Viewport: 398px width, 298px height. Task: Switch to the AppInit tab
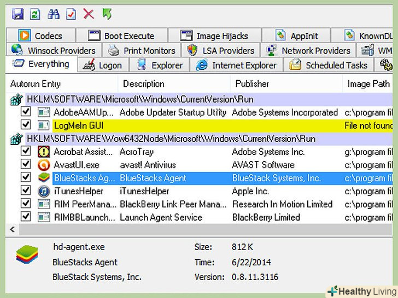coord(296,35)
